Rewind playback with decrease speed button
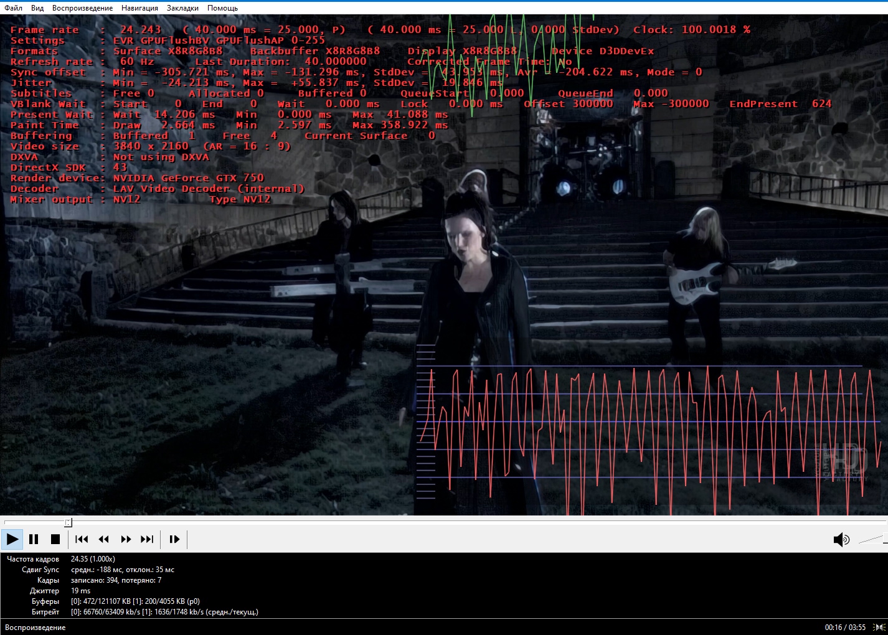This screenshot has height=635, width=888. coord(104,539)
